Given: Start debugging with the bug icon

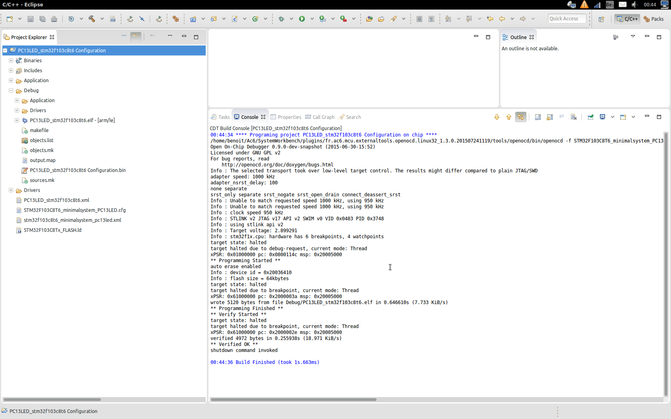Looking at the screenshot, I should [x=282, y=19].
